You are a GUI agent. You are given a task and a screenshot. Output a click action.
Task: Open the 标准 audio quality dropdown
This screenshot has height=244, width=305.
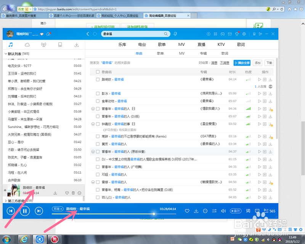58,209
